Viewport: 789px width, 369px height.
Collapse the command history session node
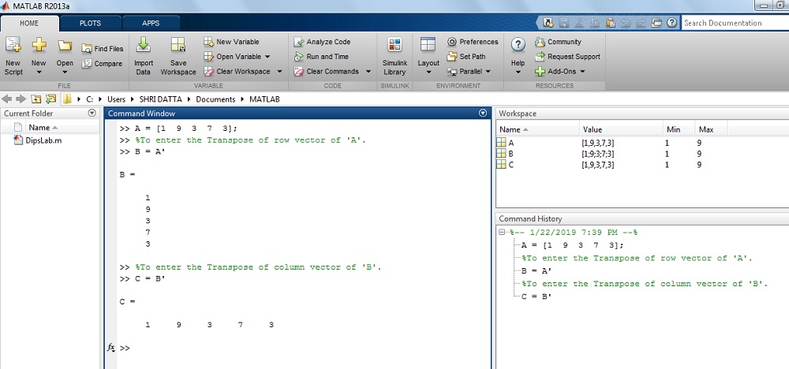(x=503, y=233)
